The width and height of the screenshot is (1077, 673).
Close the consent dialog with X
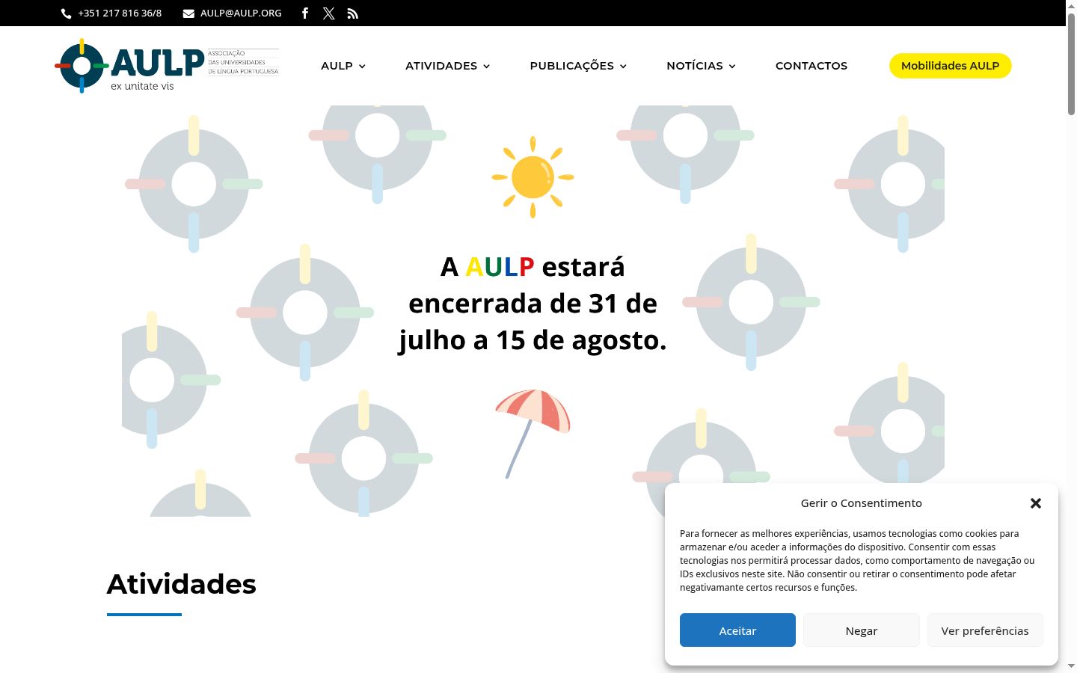(1036, 503)
